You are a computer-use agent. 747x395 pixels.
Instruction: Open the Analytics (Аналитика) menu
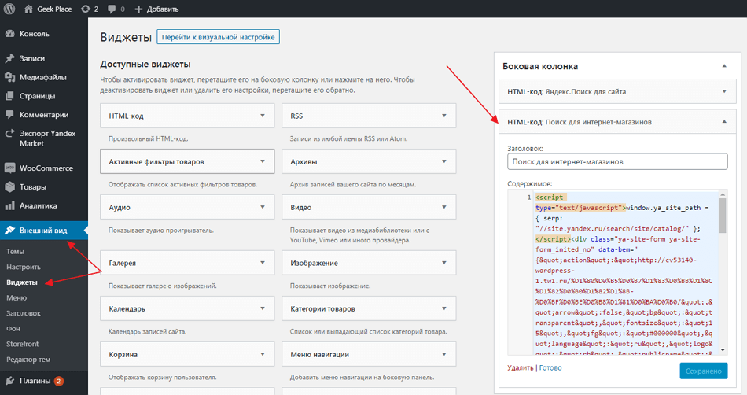tap(38, 205)
